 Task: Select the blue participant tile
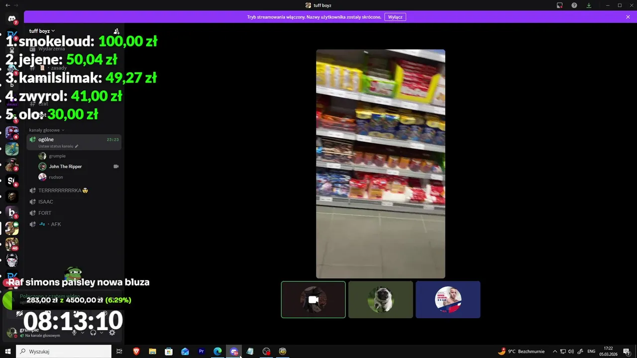pos(448,300)
